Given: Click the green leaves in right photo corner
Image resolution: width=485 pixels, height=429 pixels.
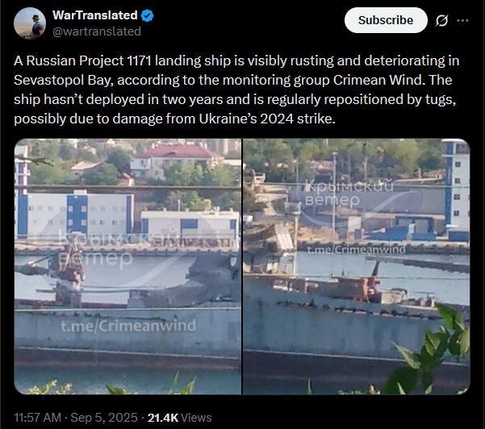Looking at the screenshot, I should (x=433, y=352).
